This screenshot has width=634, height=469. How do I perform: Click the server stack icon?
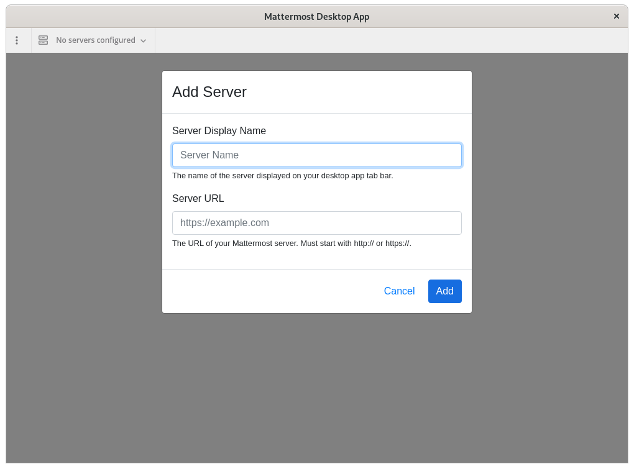tap(44, 40)
